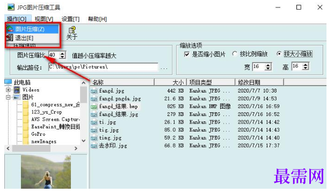Open the 操作[O] menu
The height and width of the screenshot is (193, 334).
pyautogui.click(x=17, y=19)
